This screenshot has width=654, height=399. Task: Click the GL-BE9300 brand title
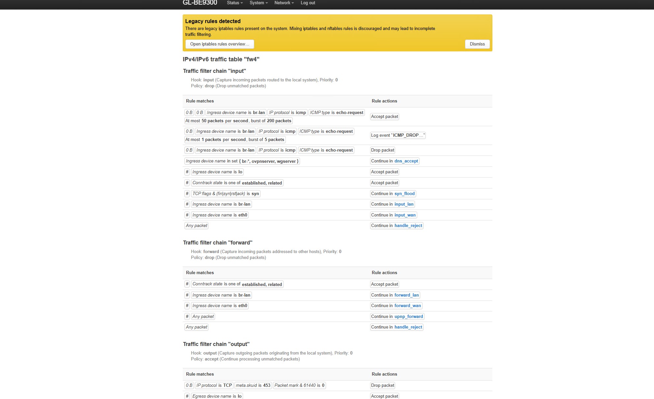click(x=200, y=3)
